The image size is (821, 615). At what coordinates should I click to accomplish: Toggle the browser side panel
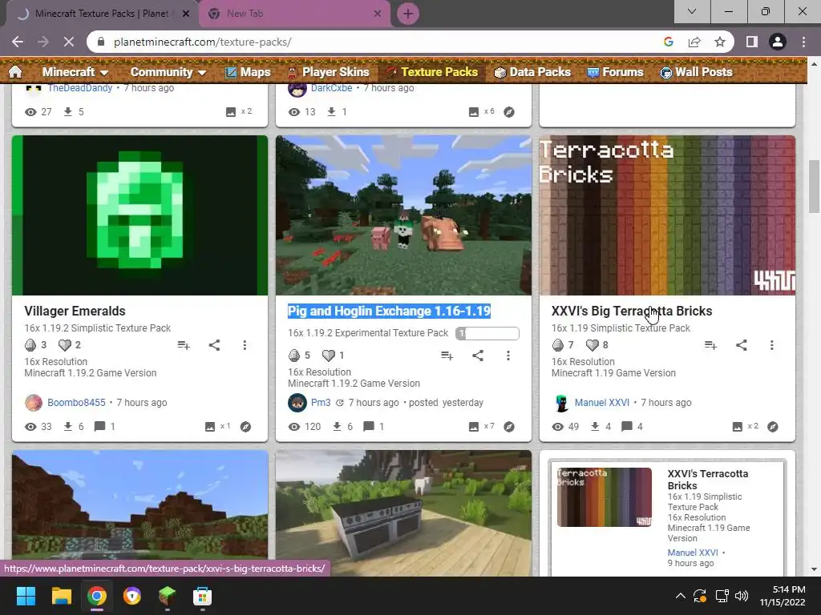pyautogui.click(x=752, y=42)
